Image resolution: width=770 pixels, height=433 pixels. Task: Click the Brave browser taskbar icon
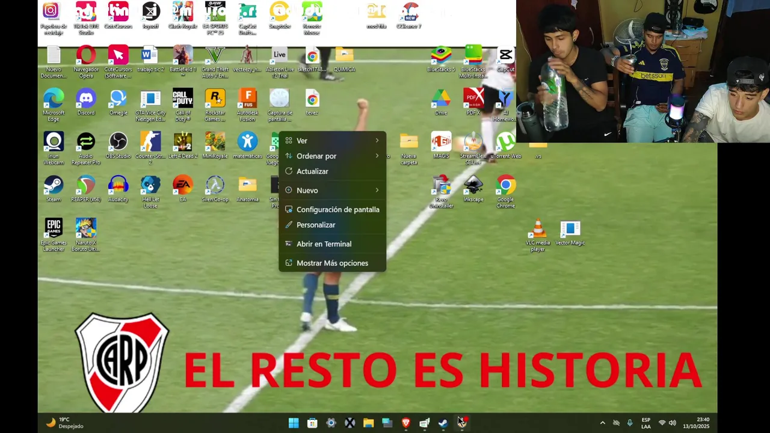406,423
